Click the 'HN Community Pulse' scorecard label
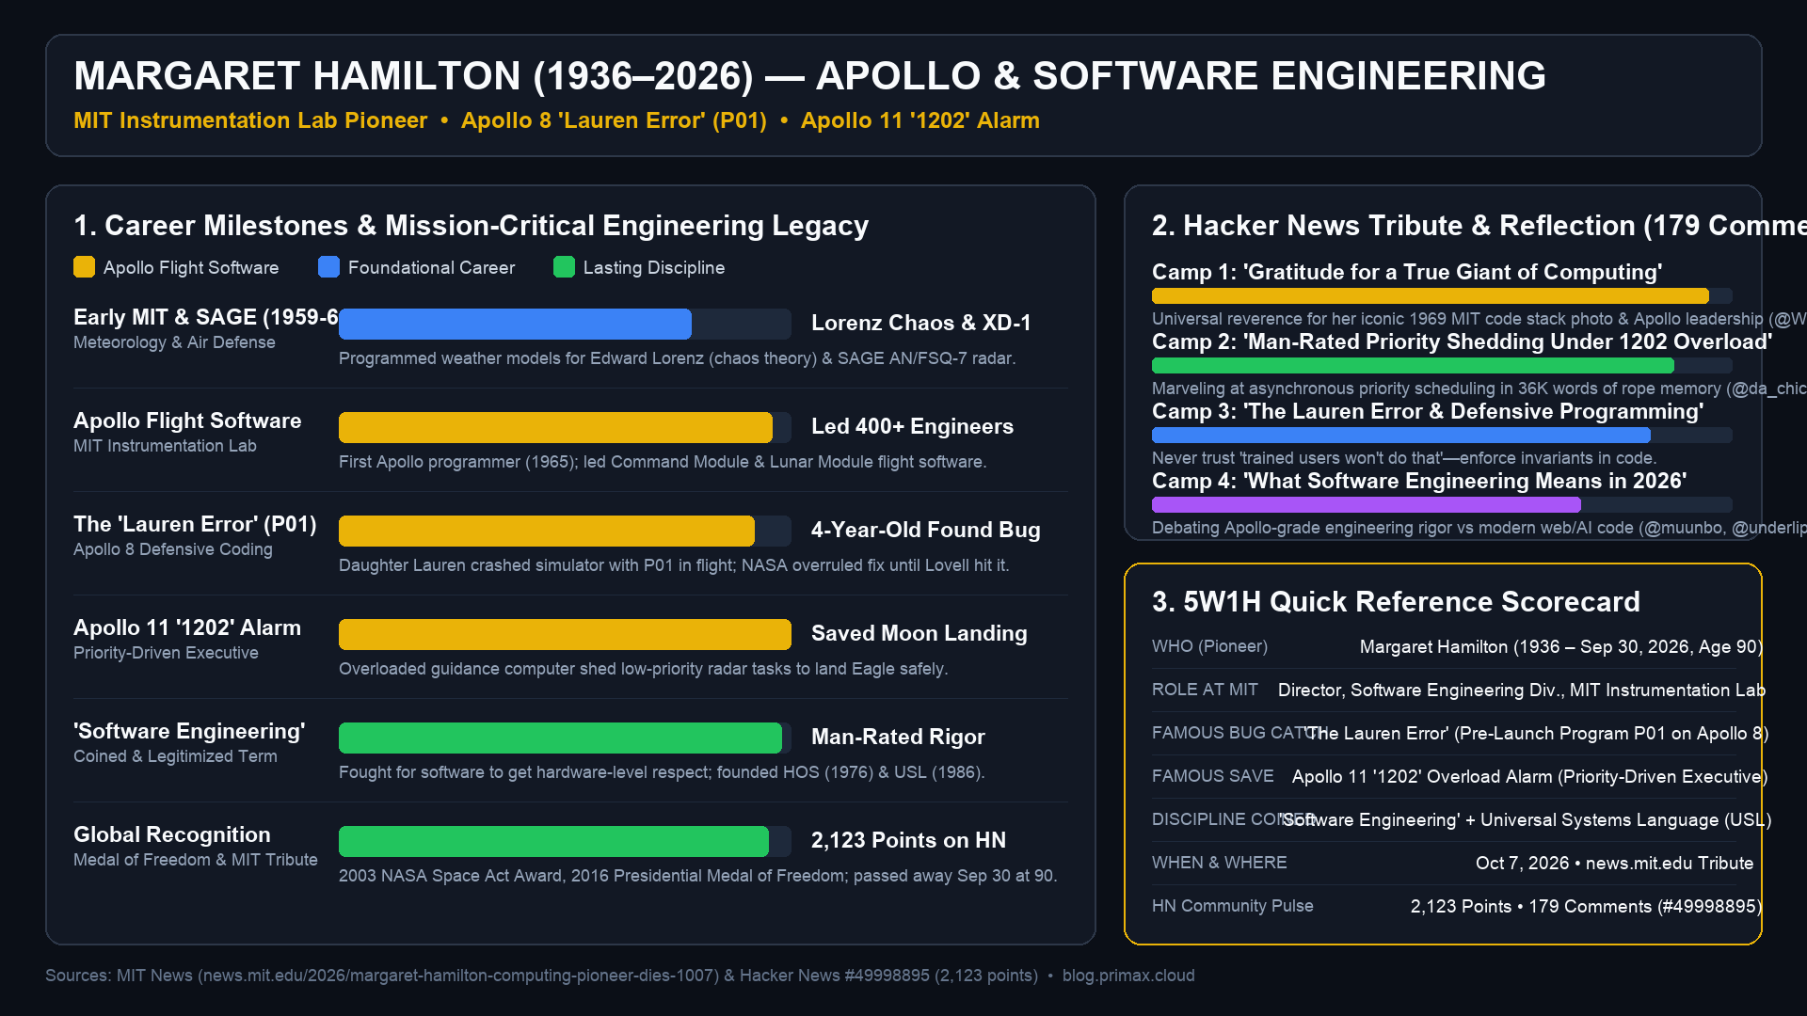 1232,906
